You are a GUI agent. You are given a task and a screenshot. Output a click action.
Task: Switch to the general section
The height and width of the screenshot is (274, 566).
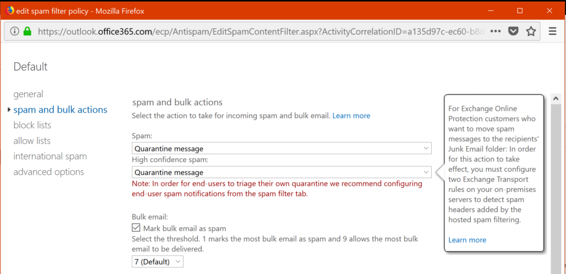point(28,94)
